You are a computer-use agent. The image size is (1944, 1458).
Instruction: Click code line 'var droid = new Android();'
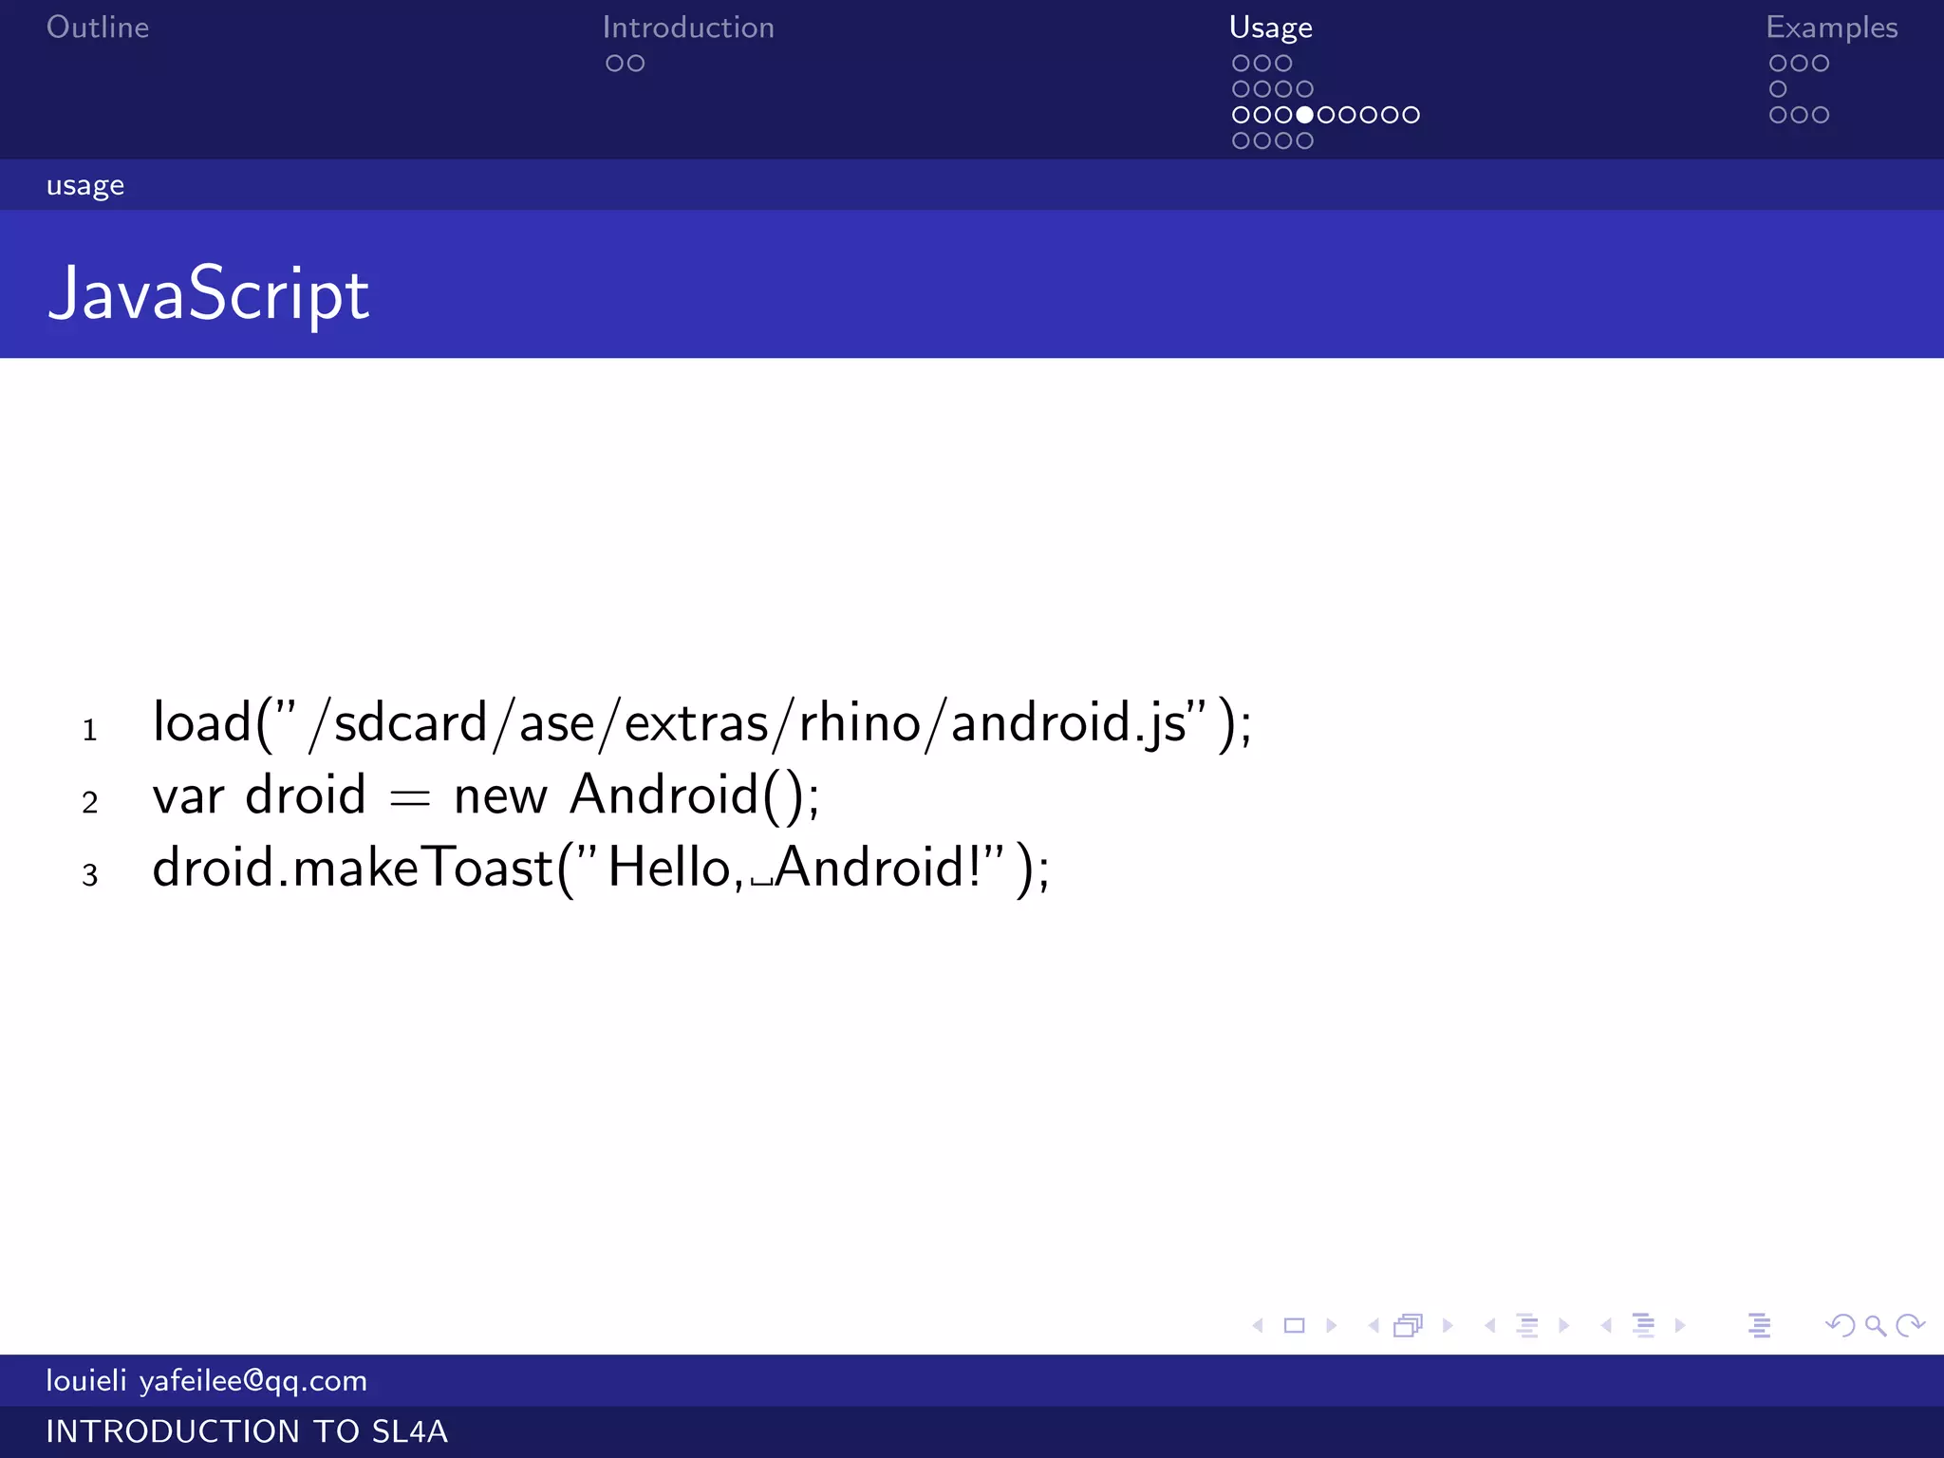coord(486,795)
